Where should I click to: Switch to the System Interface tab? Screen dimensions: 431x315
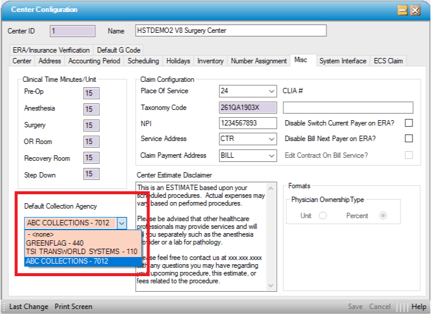click(342, 61)
